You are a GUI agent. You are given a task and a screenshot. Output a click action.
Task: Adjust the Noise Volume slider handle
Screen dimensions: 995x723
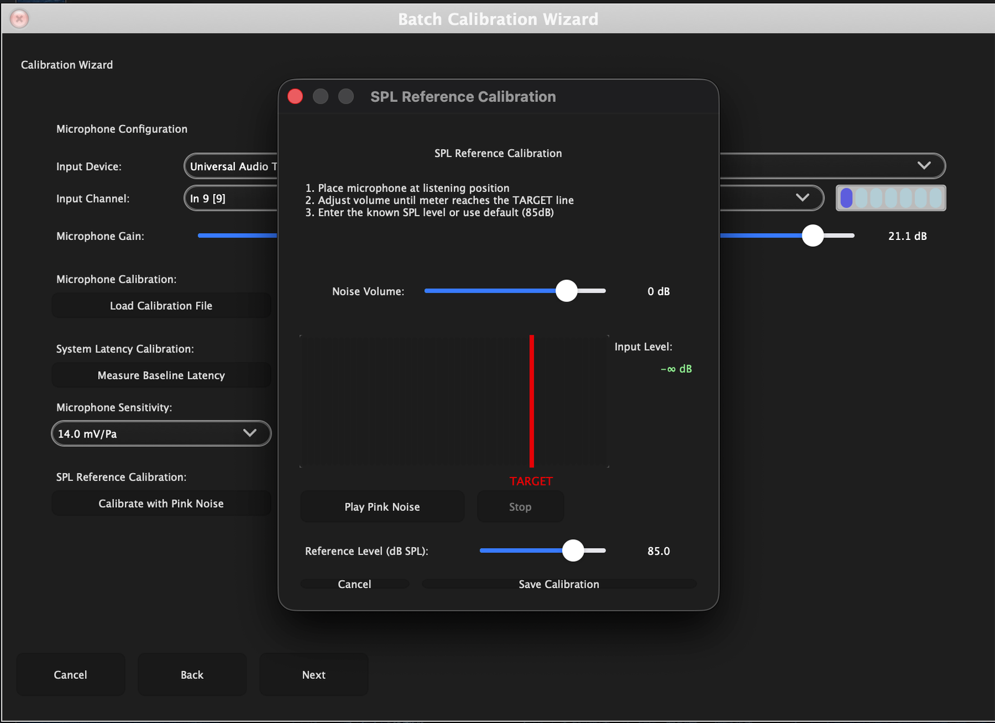[x=567, y=291]
